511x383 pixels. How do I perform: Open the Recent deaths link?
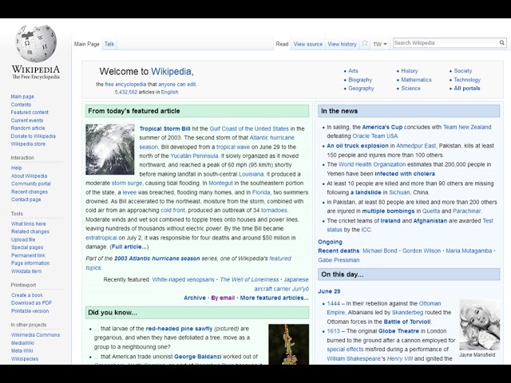339,251
